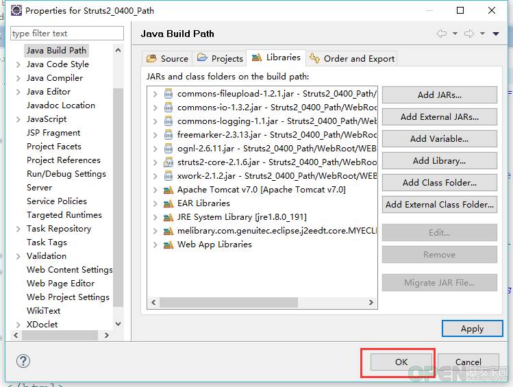Select Web Content Settings in tree
This screenshot has height=387, width=513.
coord(69,270)
